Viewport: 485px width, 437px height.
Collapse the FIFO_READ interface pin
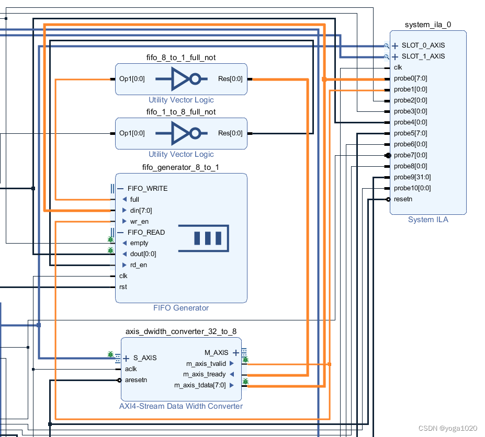[x=121, y=232]
